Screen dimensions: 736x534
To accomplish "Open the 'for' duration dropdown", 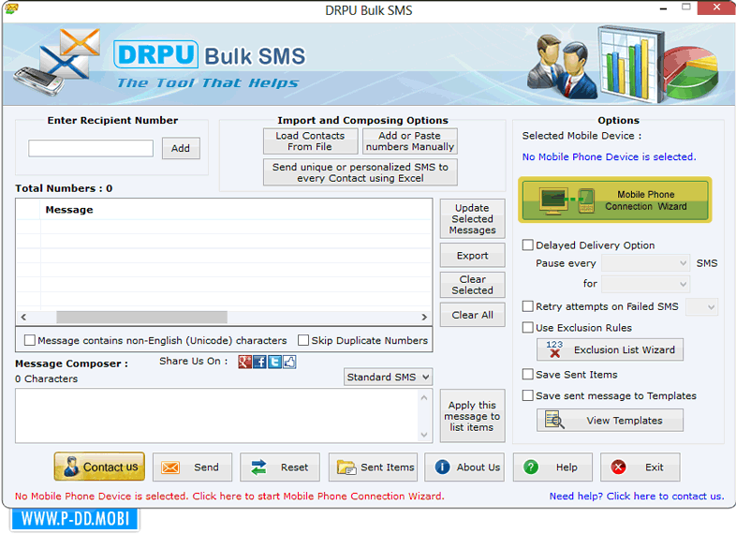I will pos(646,284).
